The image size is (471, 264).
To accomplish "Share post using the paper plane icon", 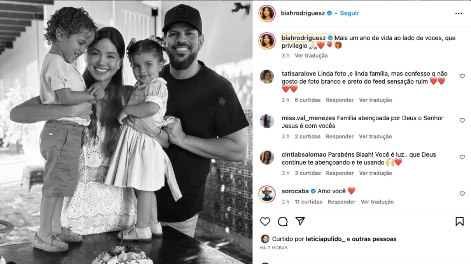I will click(x=300, y=221).
